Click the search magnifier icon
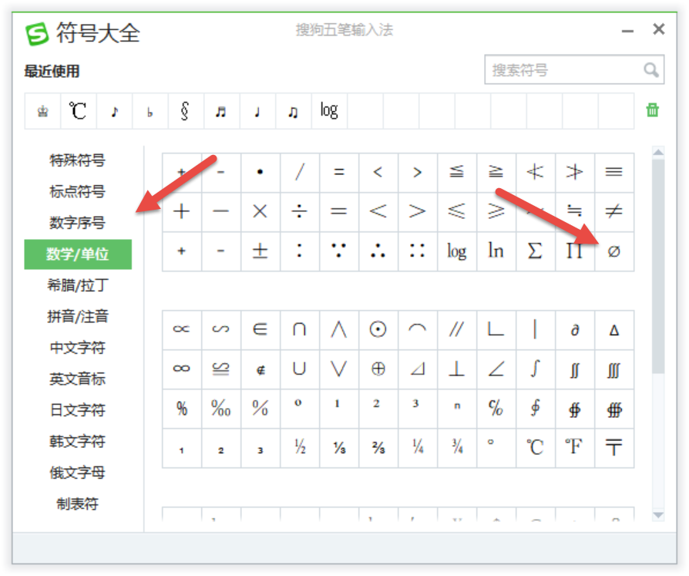The width and height of the screenshot is (689, 576). click(650, 70)
